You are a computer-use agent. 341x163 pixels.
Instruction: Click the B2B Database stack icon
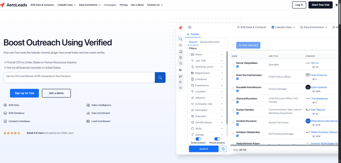pos(5,113)
